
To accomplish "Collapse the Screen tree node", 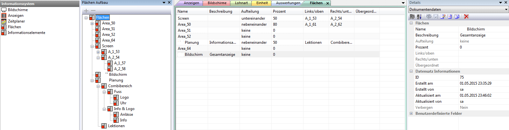I will click(x=92, y=46).
